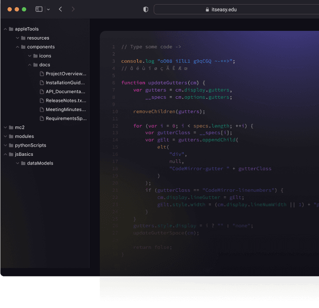
Task: Go back with the back arrow
Action: pyautogui.click(x=60, y=9)
